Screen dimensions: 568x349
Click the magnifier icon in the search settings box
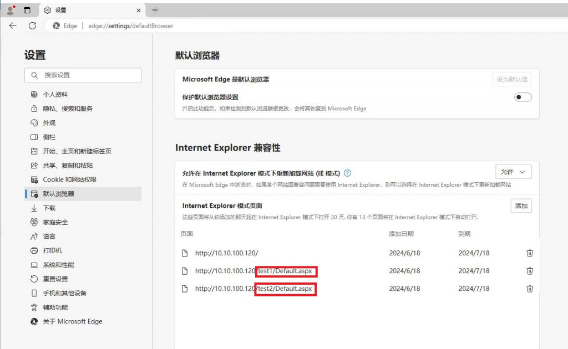pyautogui.click(x=34, y=75)
